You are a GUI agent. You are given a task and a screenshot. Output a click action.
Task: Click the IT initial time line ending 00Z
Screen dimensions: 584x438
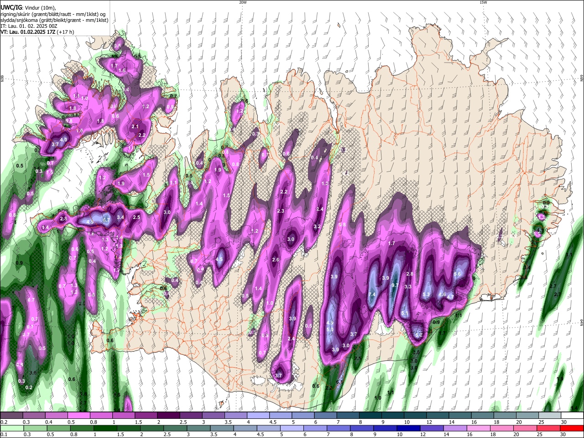pos(29,26)
